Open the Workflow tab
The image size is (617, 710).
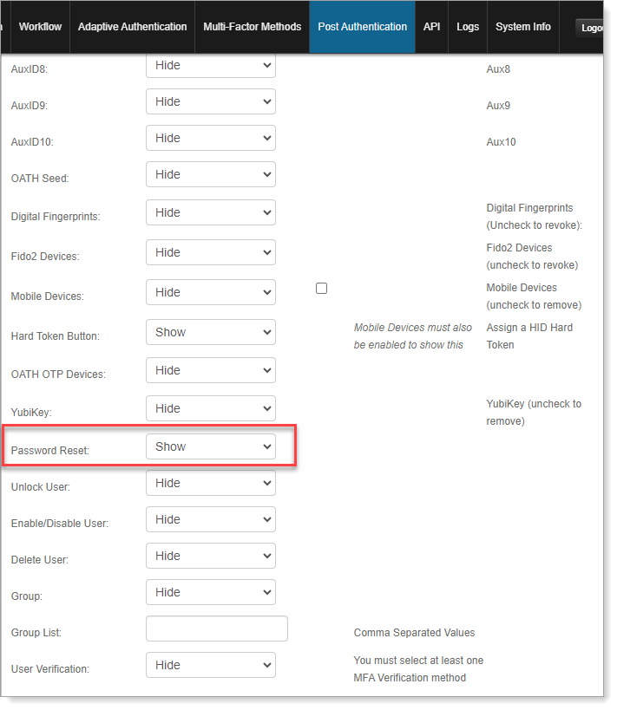40,27
